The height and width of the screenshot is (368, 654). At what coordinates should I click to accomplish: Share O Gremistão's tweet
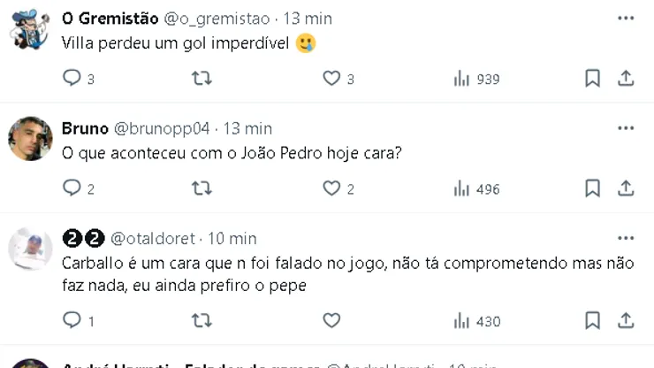[626, 79]
